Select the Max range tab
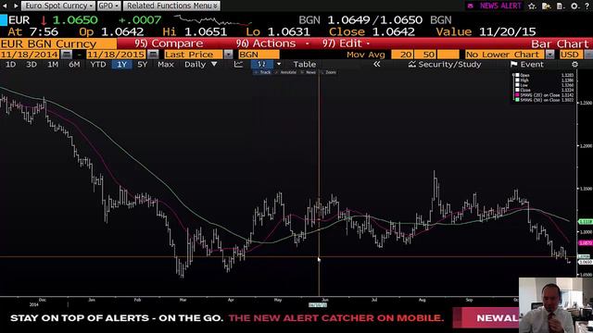 tap(166, 64)
